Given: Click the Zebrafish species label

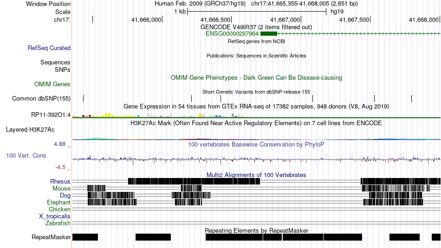Looking at the screenshot, I should point(58,223).
